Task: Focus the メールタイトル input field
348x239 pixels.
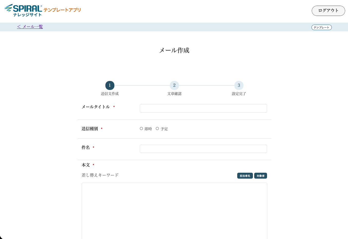Action: [x=203, y=108]
